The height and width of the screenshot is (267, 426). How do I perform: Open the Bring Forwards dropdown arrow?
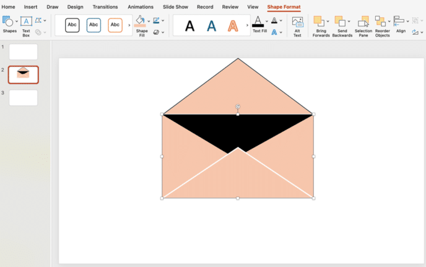[x=328, y=21]
